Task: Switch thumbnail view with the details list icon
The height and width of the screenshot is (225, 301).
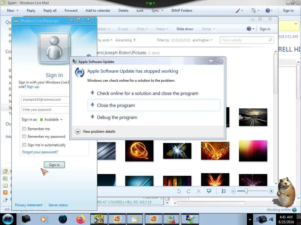Action: coord(224,191)
